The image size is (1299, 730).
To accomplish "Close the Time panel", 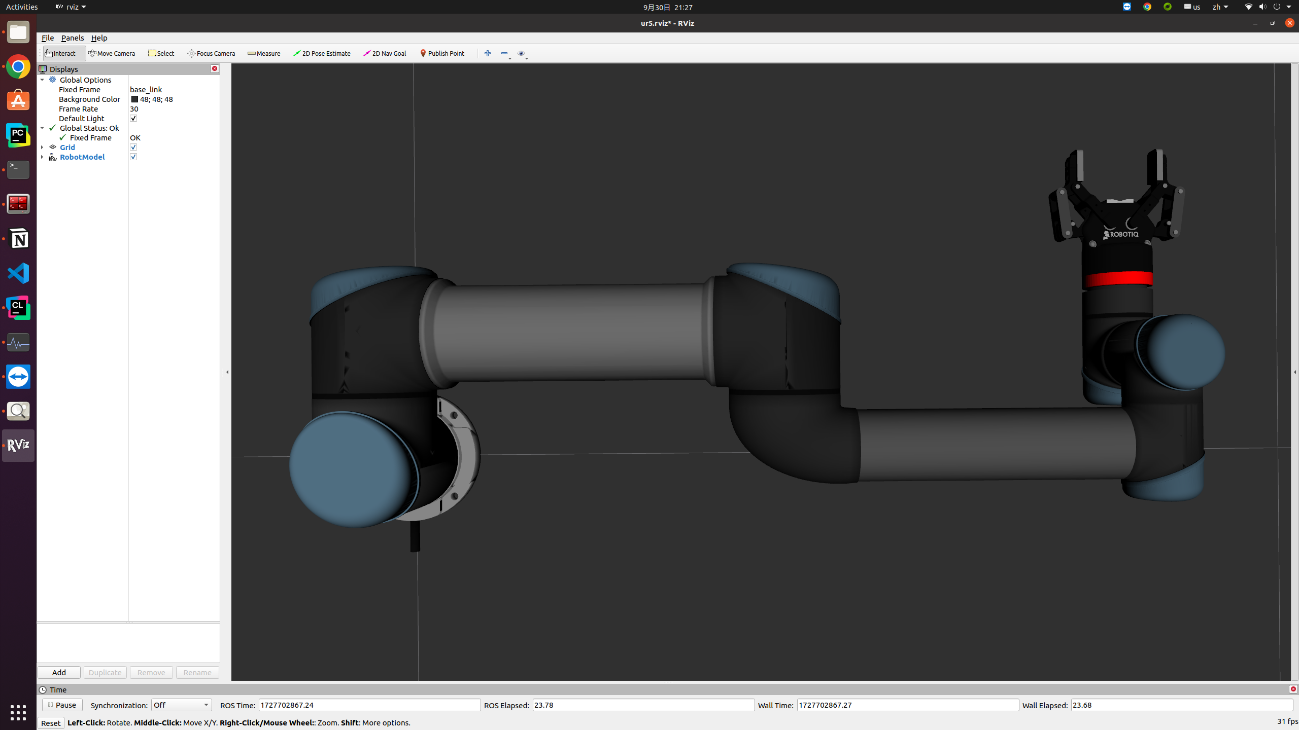I will [x=1293, y=689].
